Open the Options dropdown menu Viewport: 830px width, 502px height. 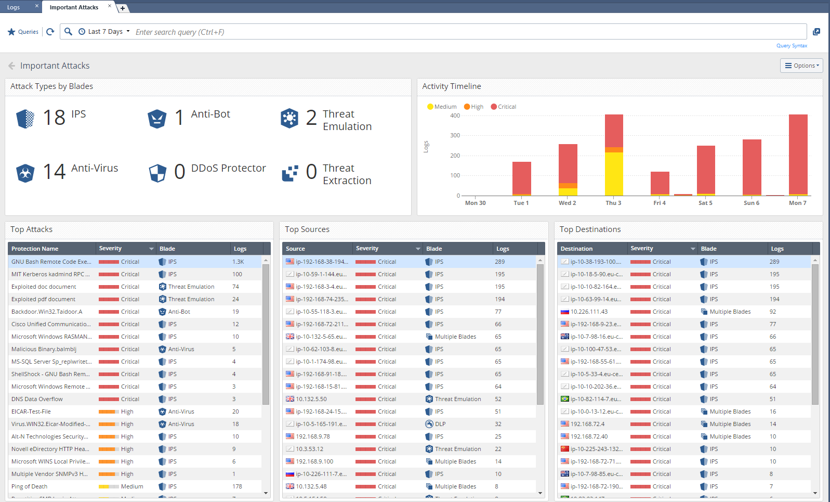801,66
